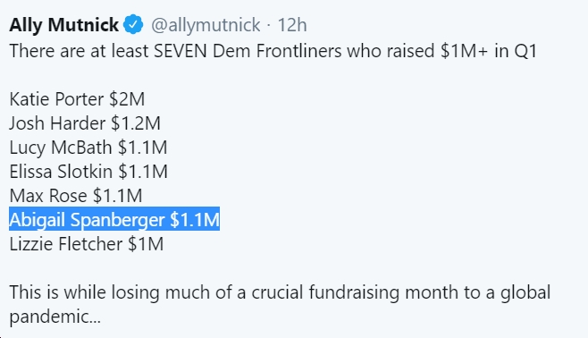This screenshot has width=588, height=338.
Task: Click the Max Rose $1.1M line
Action: click(x=76, y=196)
